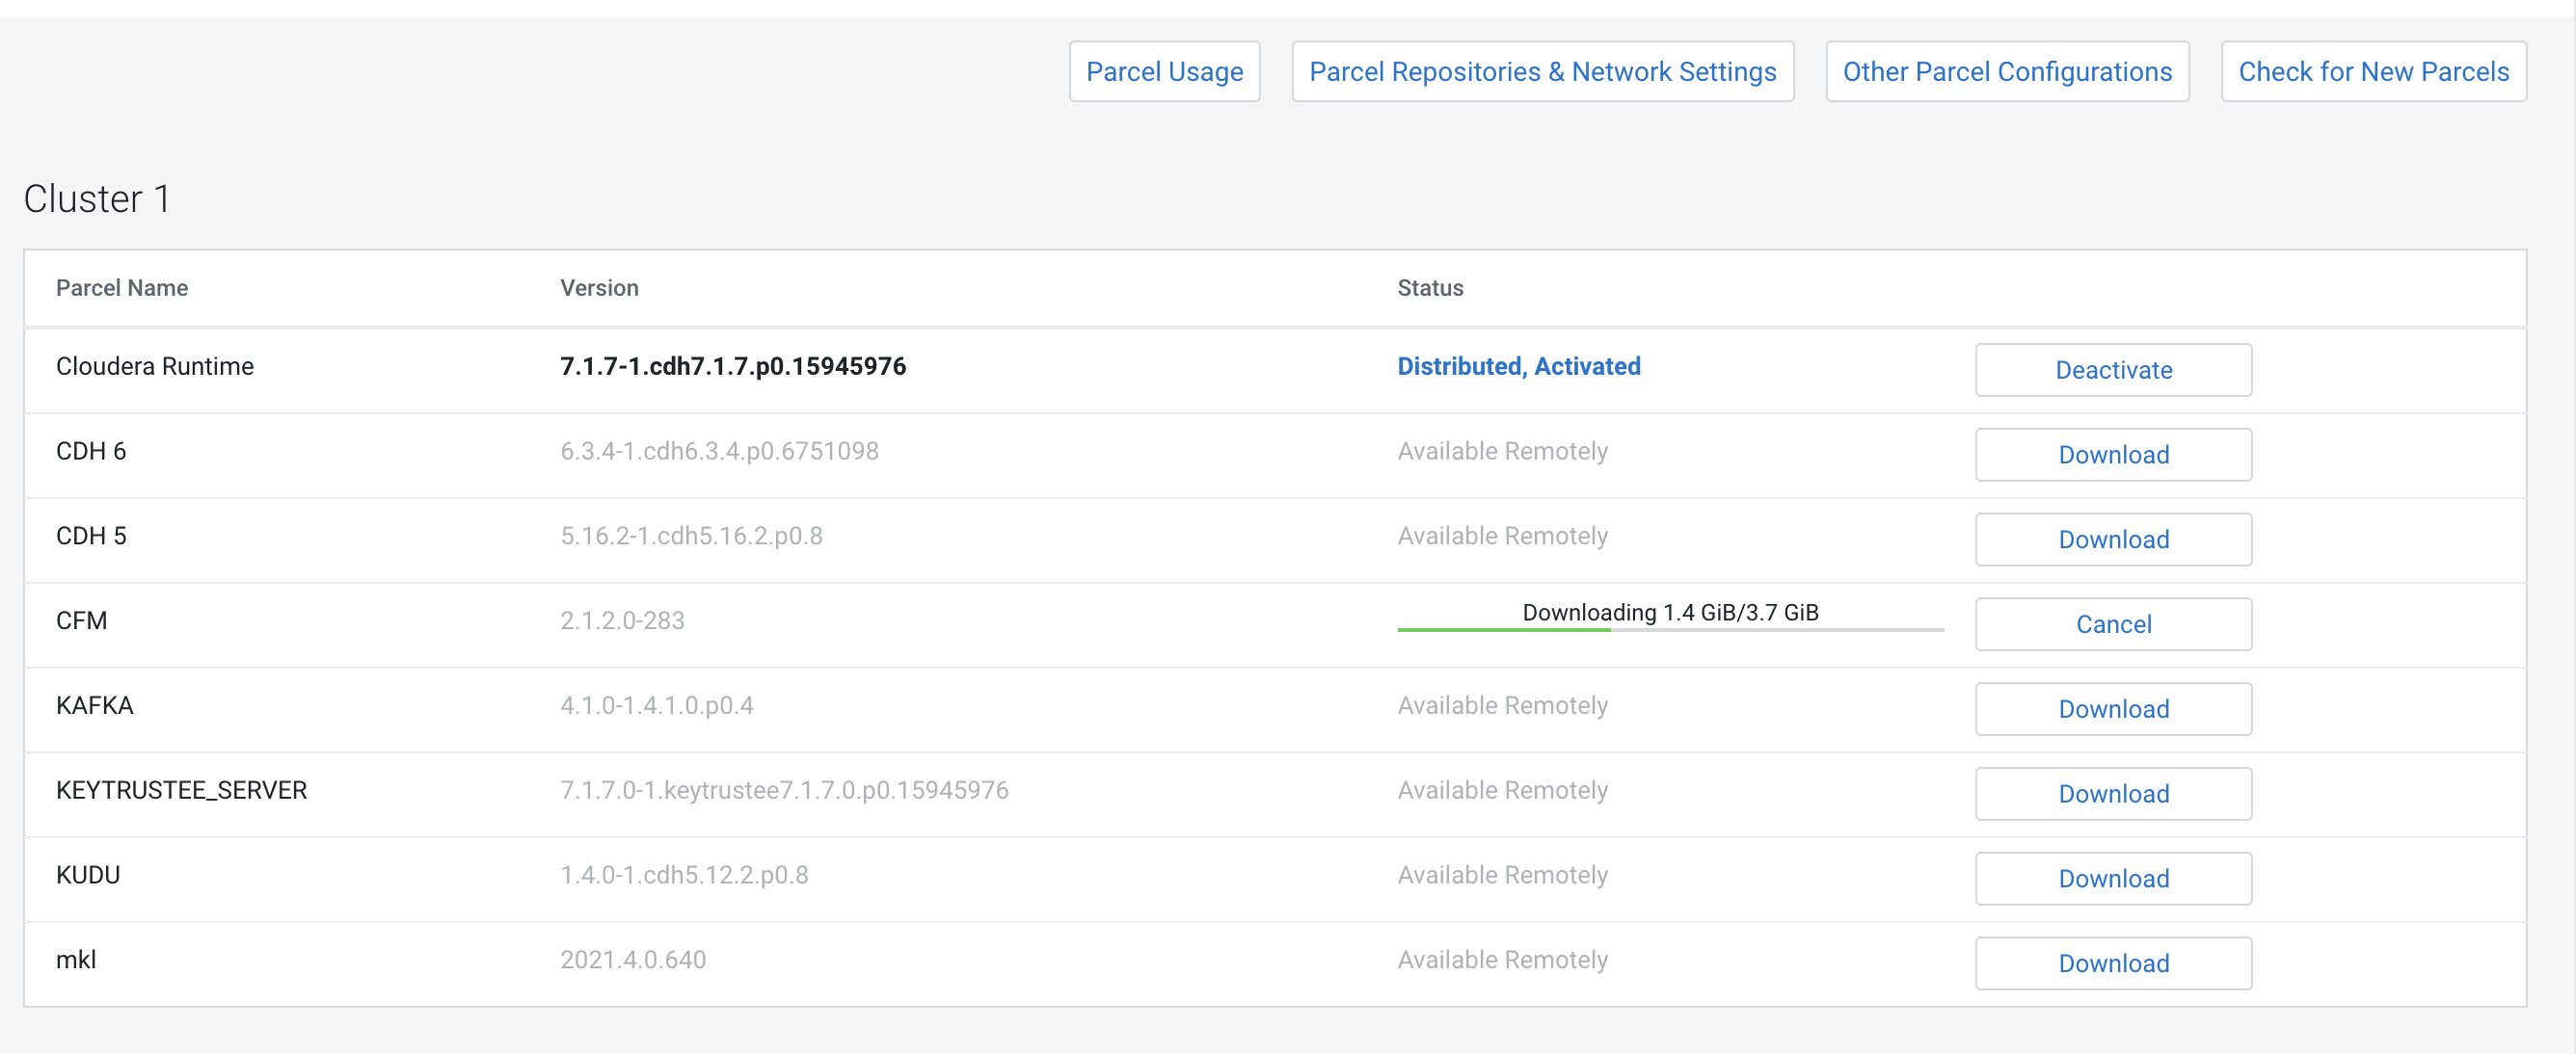Cancel the CFM parcel download

click(x=2113, y=625)
